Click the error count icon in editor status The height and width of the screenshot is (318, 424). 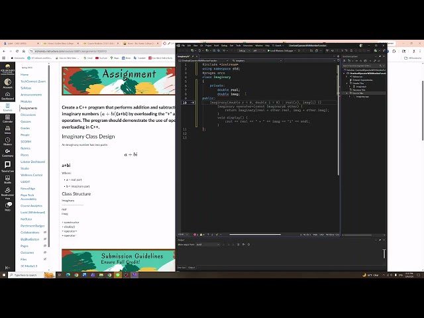click(x=196, y=235)
